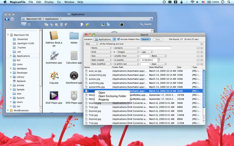
Task: Click the new file icon
Action: click(82, 25)
